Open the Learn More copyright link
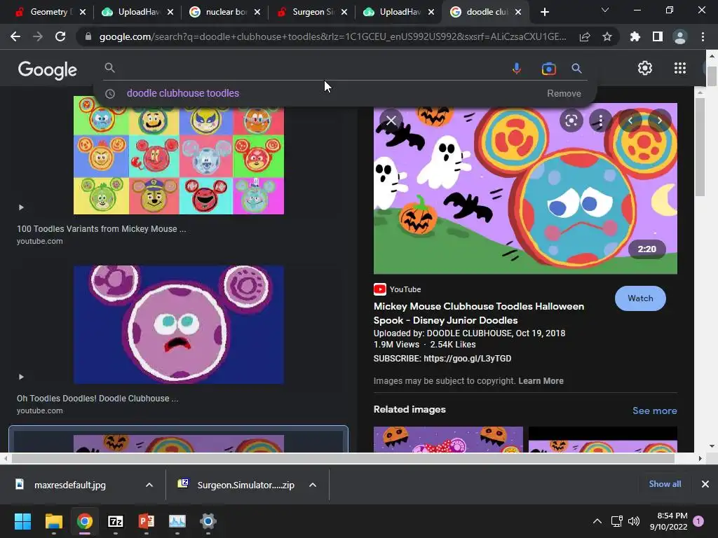This screenshot has height=538, width=718. [x=541, y=380]
